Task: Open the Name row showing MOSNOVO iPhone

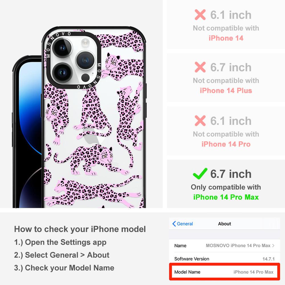Action: (225, 246)
